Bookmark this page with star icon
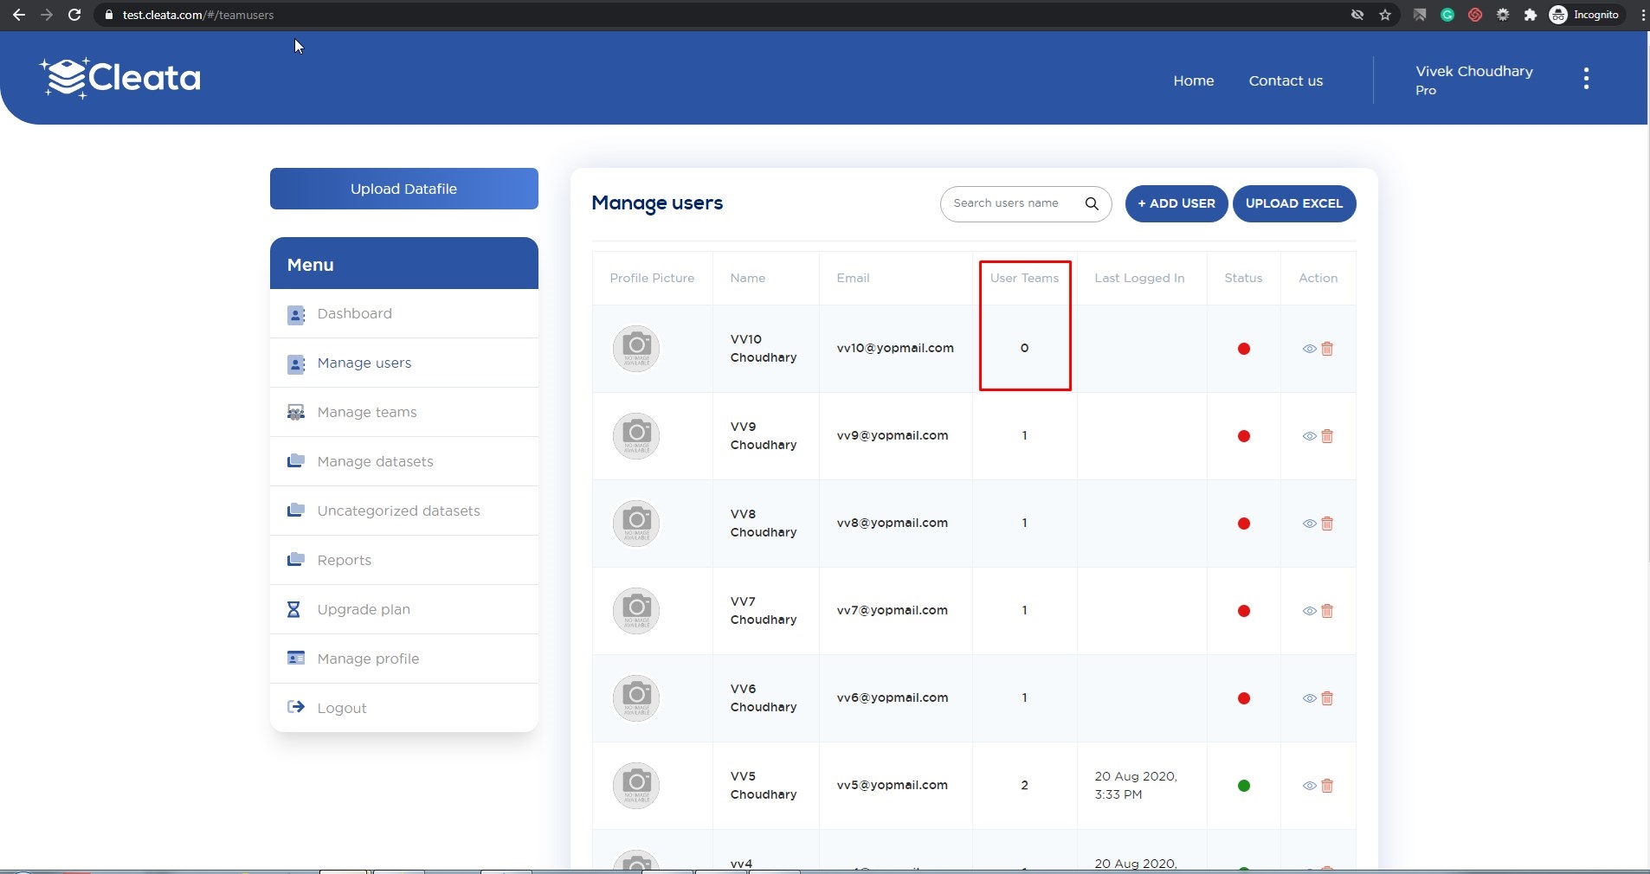 click(1385, 15)
